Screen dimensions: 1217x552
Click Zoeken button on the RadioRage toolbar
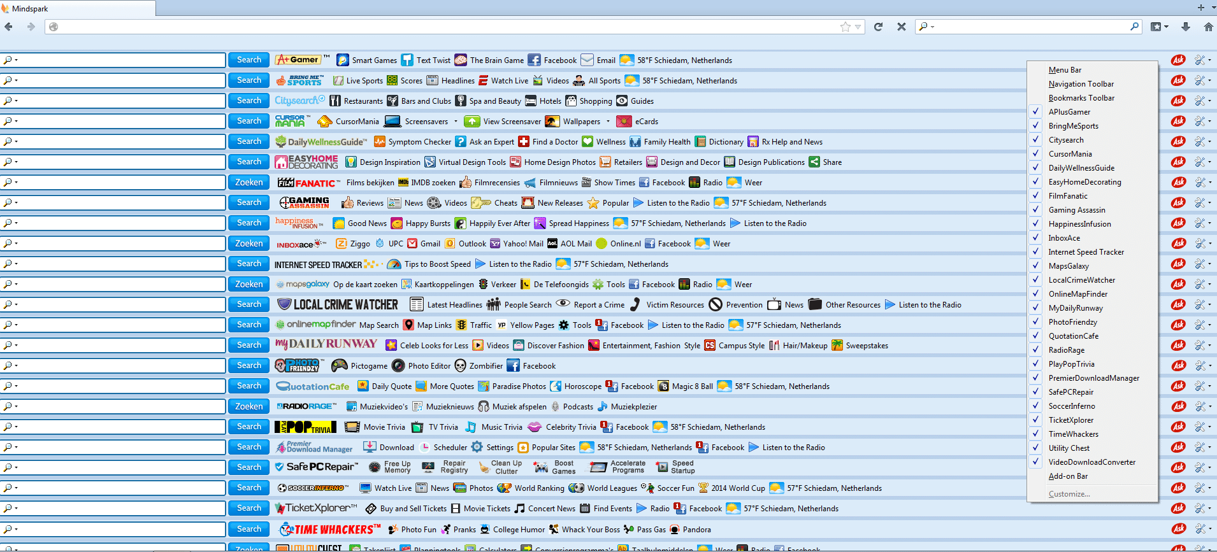(248, 406)
